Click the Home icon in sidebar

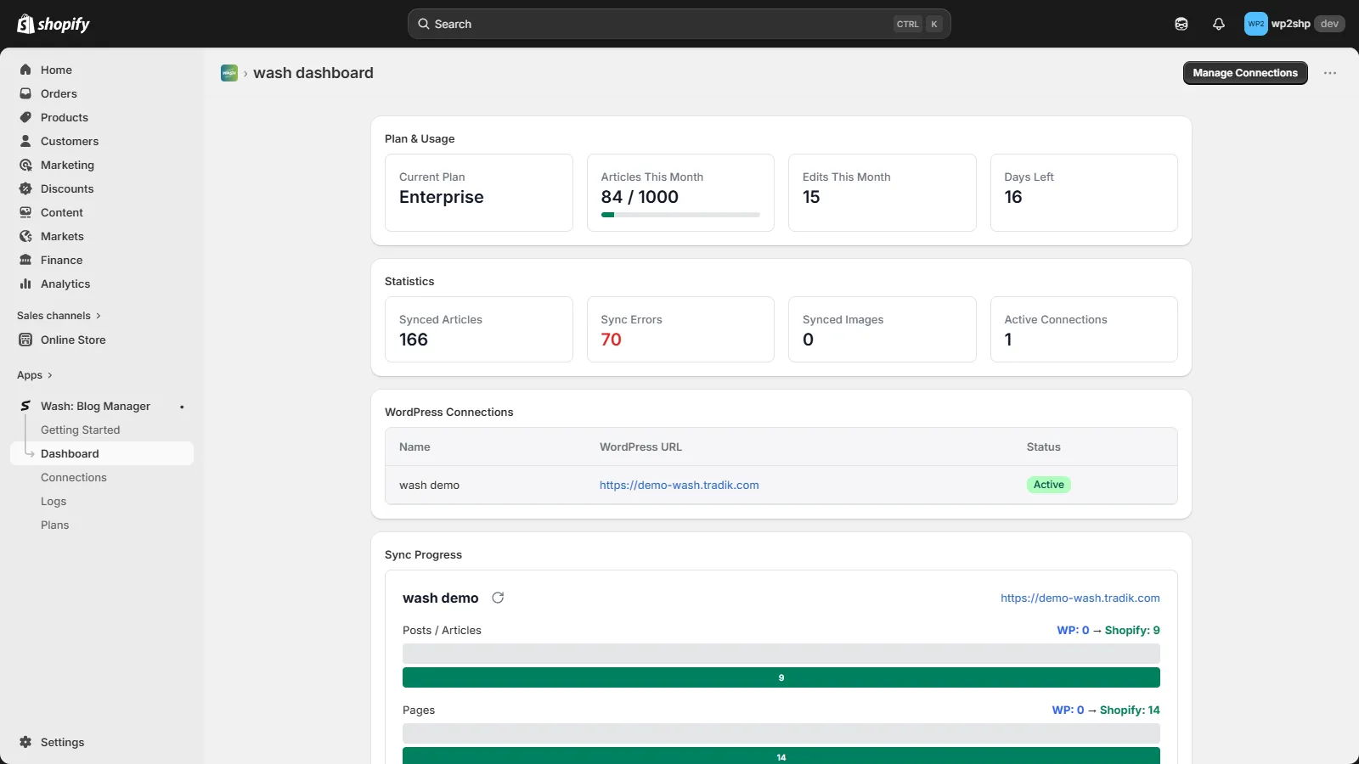click(x=25, y=70)
